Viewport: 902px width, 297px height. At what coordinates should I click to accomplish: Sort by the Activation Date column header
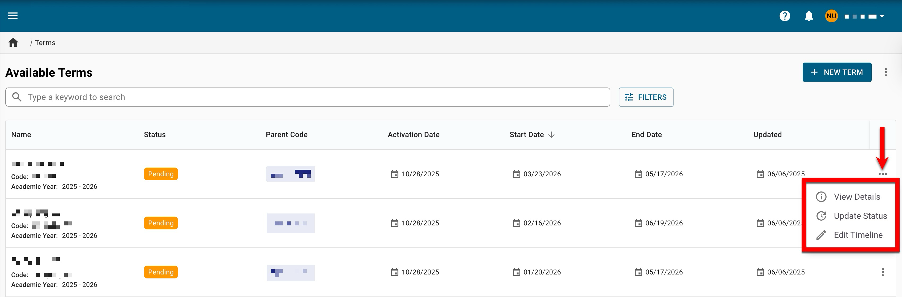[413, 135]
